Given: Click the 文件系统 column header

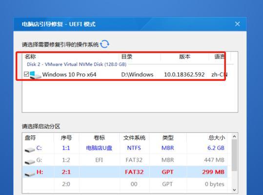Looking at the screenshot, I should click(x=134, y=137).
